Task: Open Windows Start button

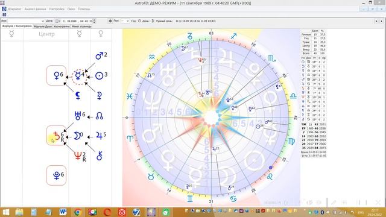Action: 5,212
